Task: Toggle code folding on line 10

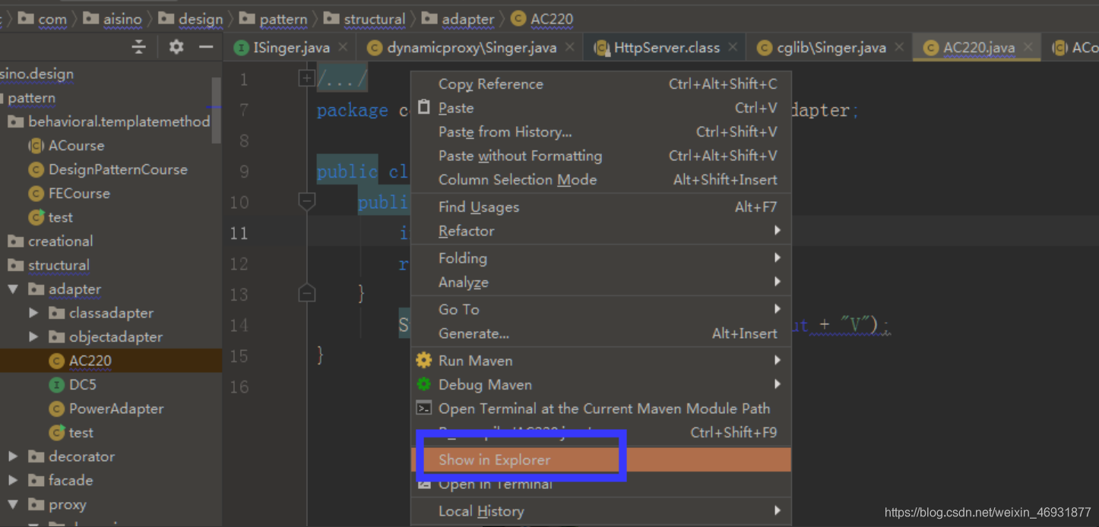Action: pos(307,202)
